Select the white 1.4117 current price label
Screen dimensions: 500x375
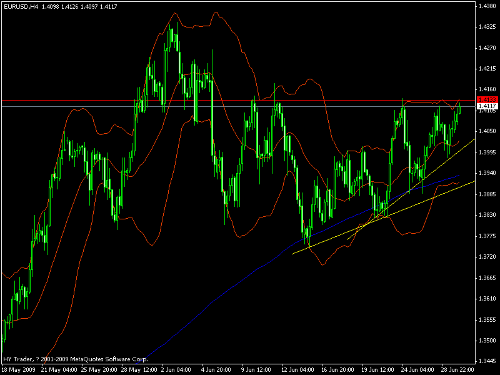(x=487, y=106)
